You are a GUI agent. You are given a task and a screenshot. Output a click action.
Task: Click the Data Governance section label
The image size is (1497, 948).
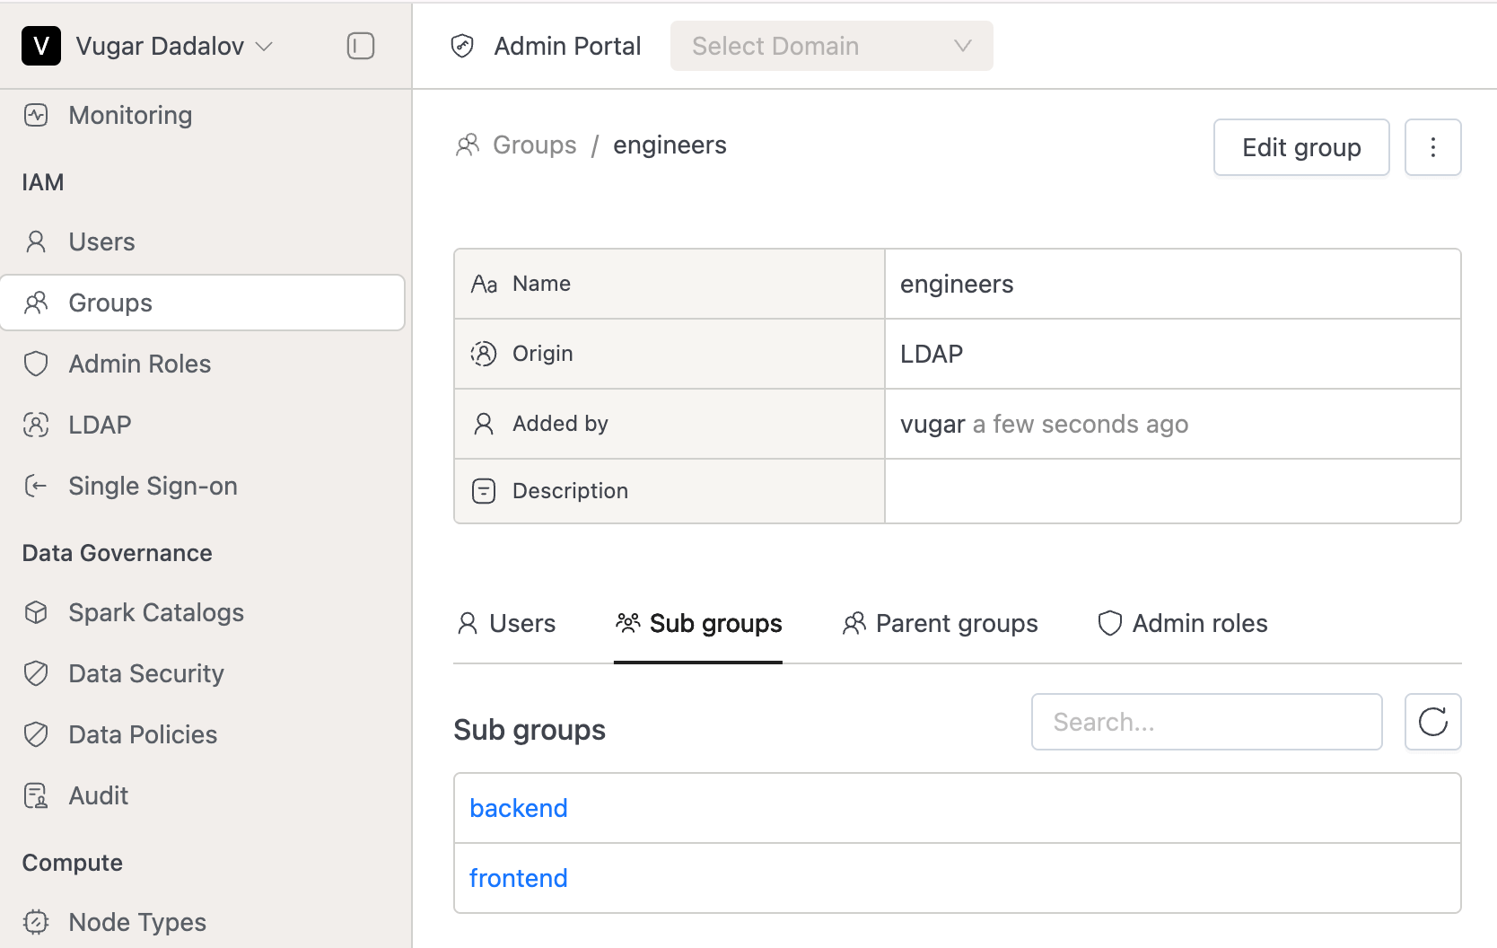pos(118,553)
